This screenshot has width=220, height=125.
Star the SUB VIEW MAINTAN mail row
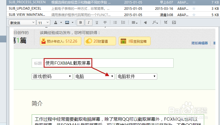point(194,15)
